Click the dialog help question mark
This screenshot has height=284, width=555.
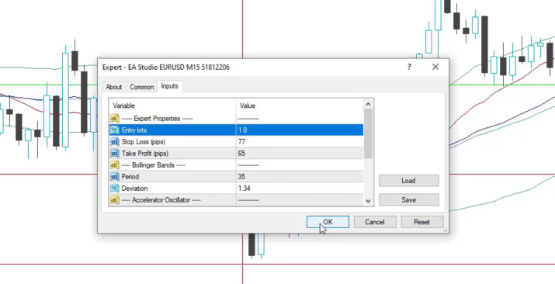(x=409, y=67)
